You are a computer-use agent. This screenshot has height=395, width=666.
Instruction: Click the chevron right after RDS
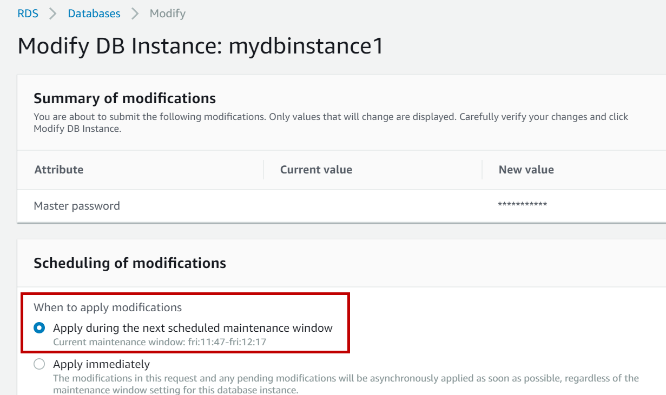53,14
